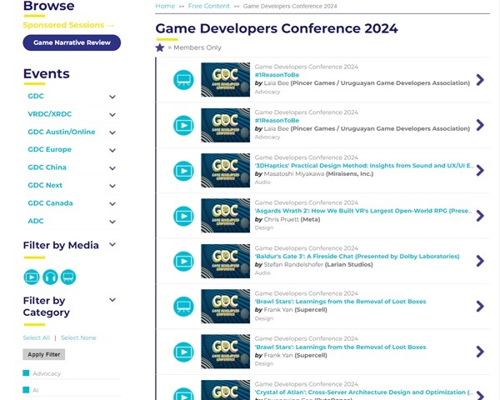Expand the GDC Austin/Online events list

[112, 132]
